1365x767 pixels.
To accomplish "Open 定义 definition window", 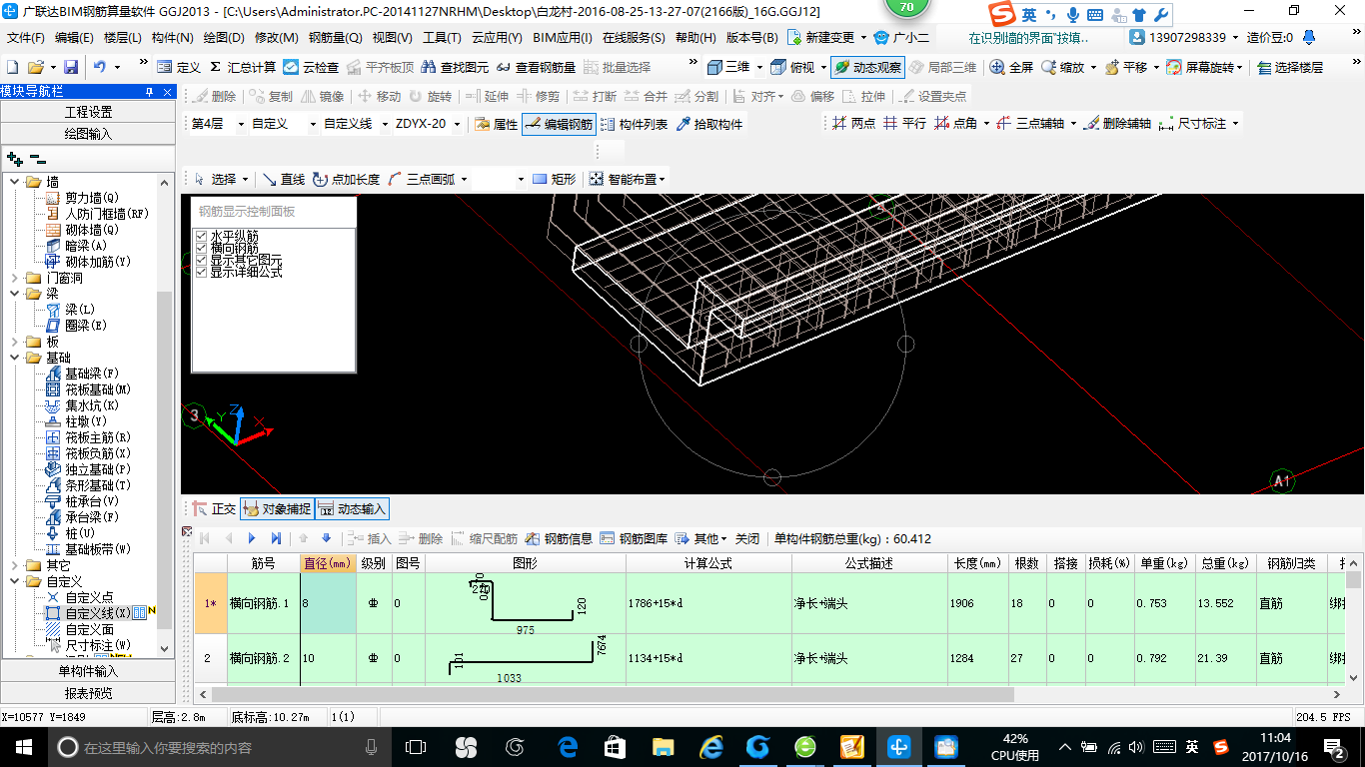I will 179,67.
